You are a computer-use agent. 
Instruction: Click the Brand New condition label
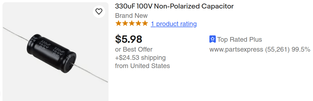131,15
